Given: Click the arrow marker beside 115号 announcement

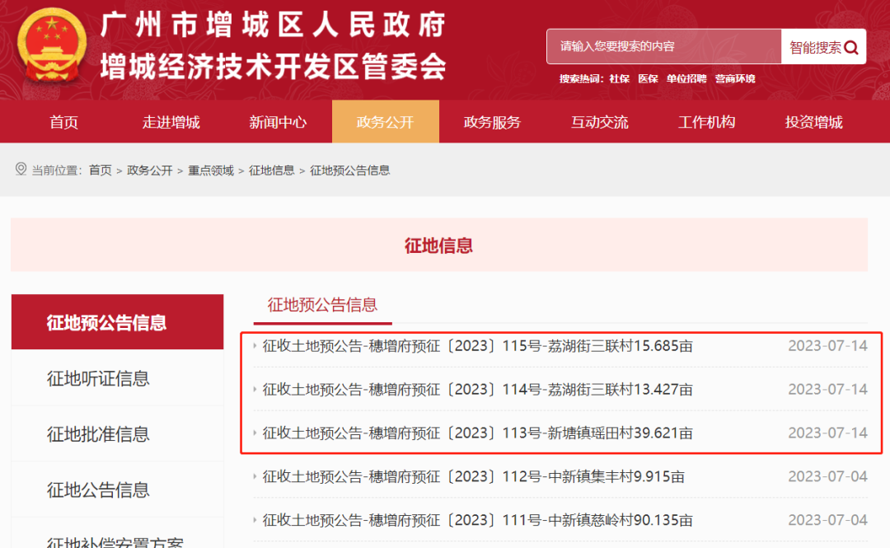Looking at the screenshot, I should coord(255,346).
